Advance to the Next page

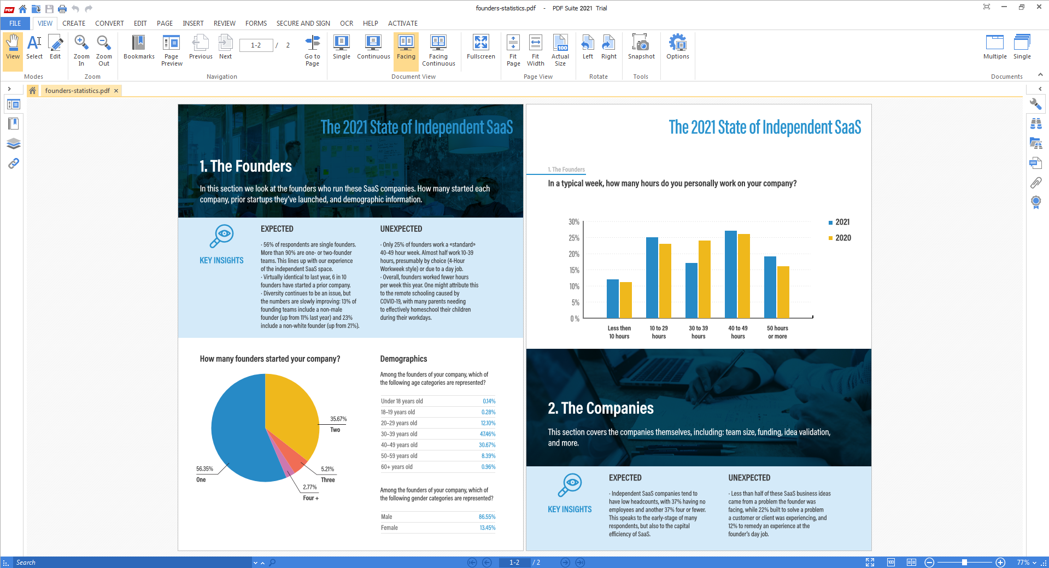pos(225,49)
